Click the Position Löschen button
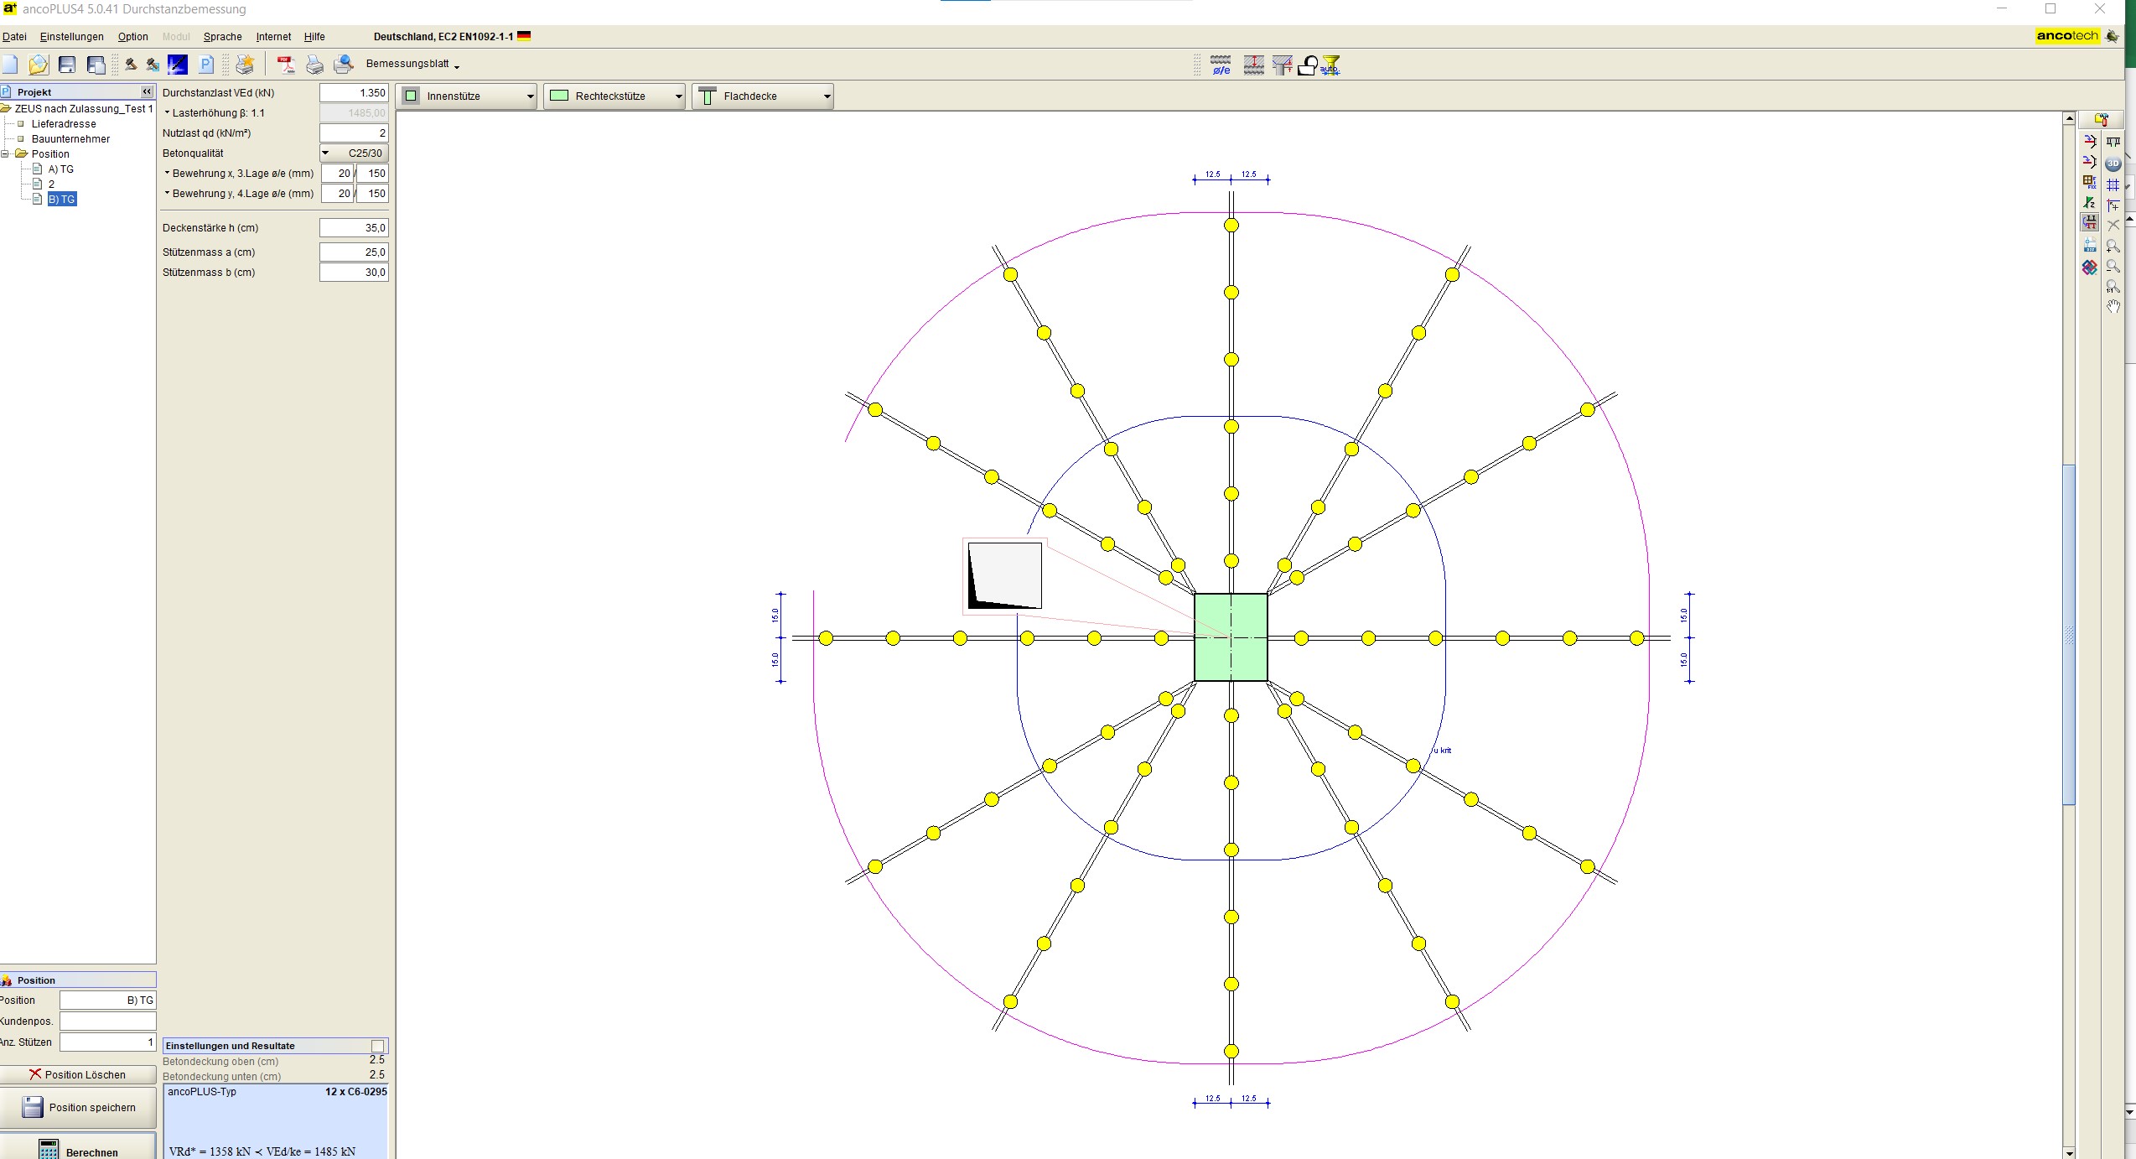The height and width of the screenshot is (1159, 2136). (x=78, y=1074)
